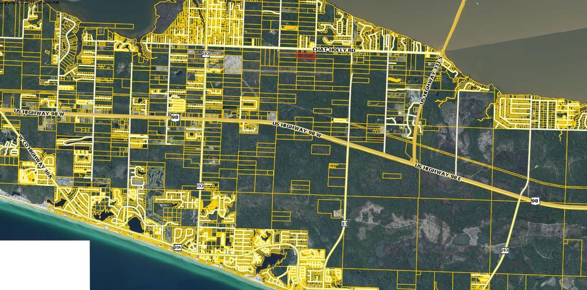Click the Chat Holly Rd street label
The image size is (587, 290).
pyautogui.click(x=334, y=50)
